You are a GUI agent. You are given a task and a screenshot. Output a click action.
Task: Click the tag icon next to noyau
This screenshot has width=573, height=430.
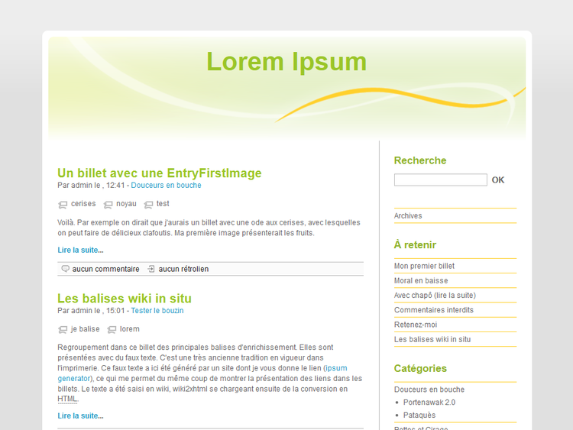[x=108, y=205]
